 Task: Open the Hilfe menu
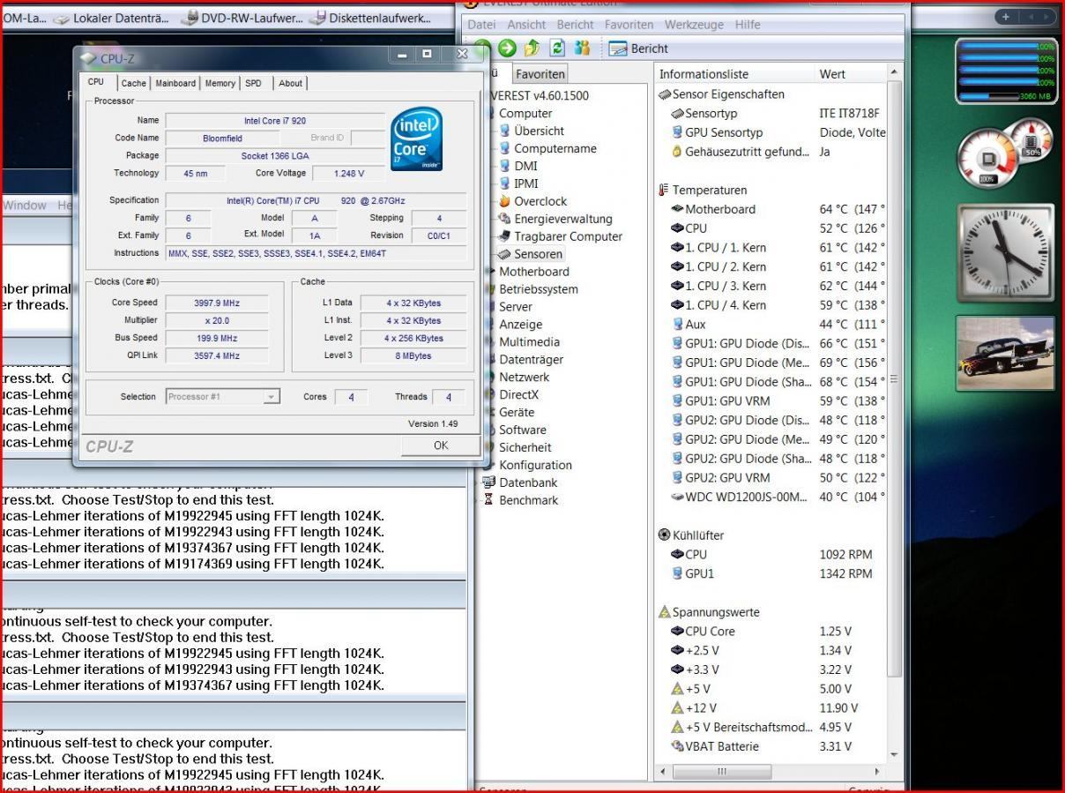point(748,25)
